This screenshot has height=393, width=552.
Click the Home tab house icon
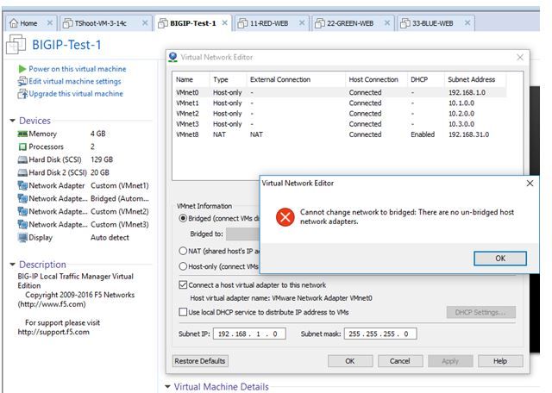point(13,23)
